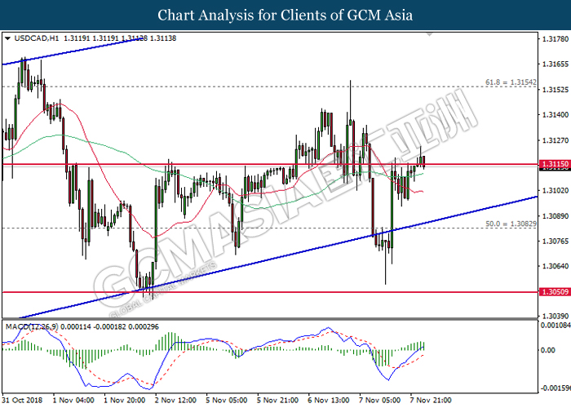Click the 1.31525 price axis value
The image size is (571, 408).
coord(556,90)
